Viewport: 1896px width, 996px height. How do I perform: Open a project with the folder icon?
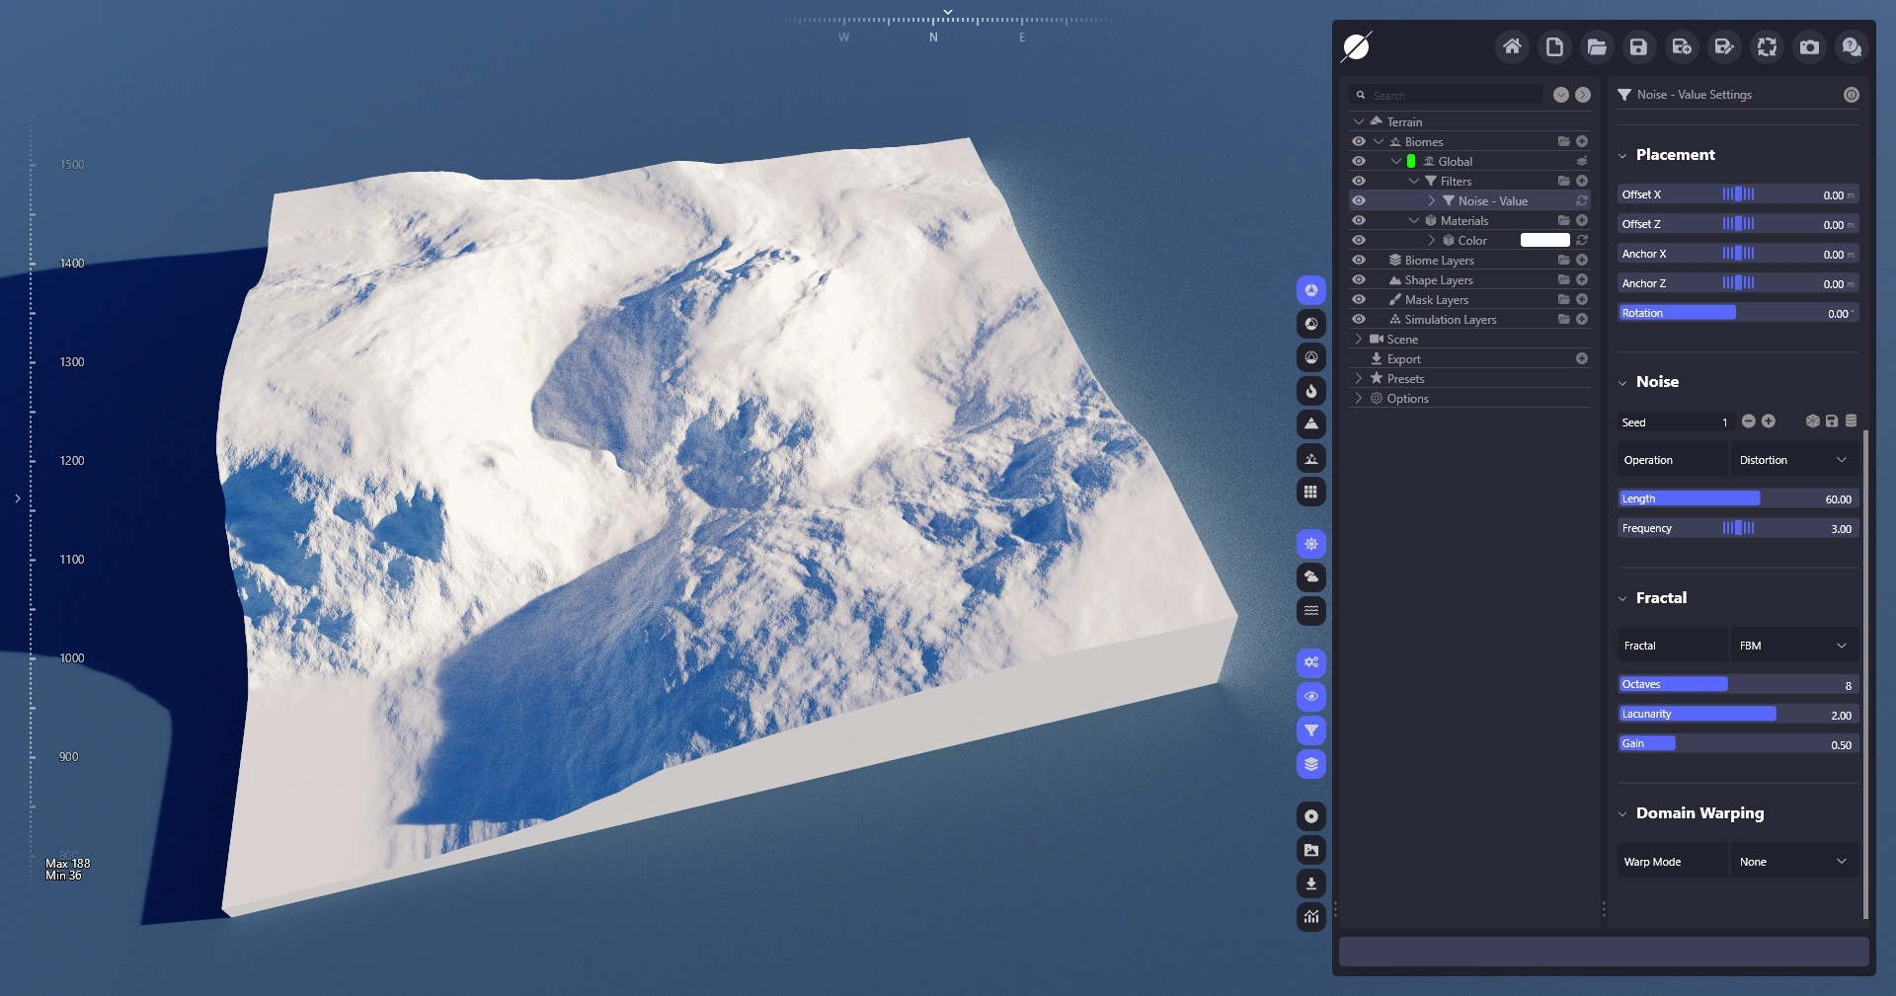1596,46
